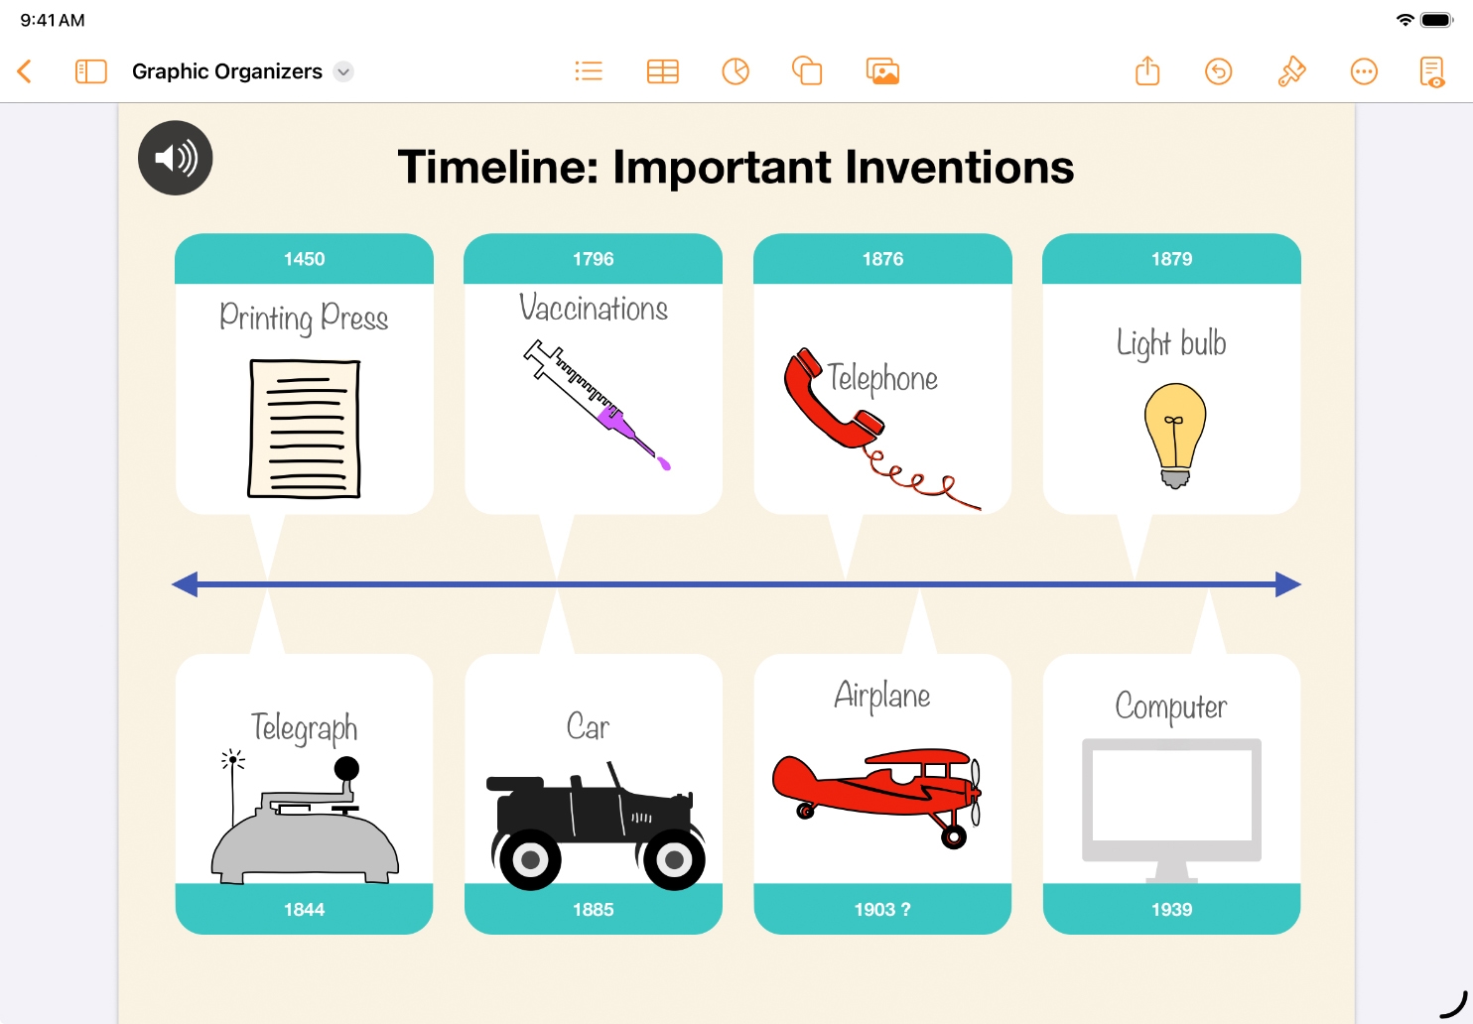Toggle reading view document mode
Image resolution: width=1473 pixels, height=1024 pixels.
point(1431,71)
